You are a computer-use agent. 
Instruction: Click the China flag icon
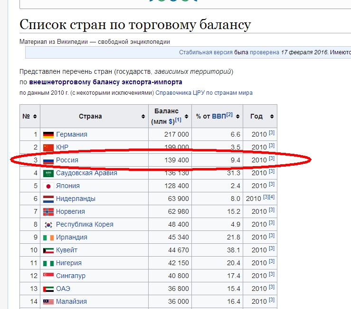tap(48, 148)
